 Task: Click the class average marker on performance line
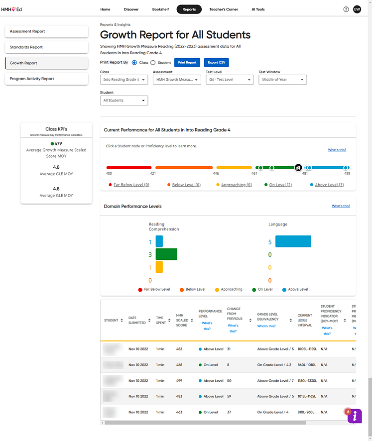coord(298,168)
